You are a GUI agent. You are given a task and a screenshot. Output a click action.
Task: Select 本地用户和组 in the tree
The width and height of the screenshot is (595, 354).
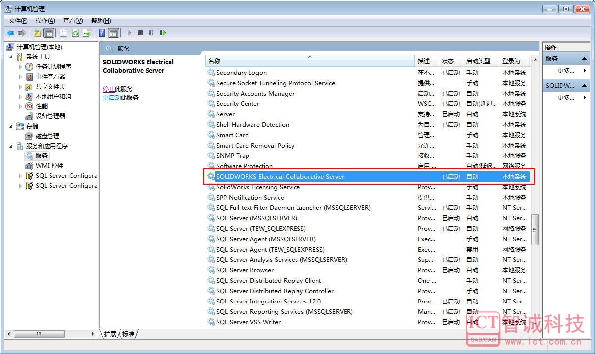point(53,96)
